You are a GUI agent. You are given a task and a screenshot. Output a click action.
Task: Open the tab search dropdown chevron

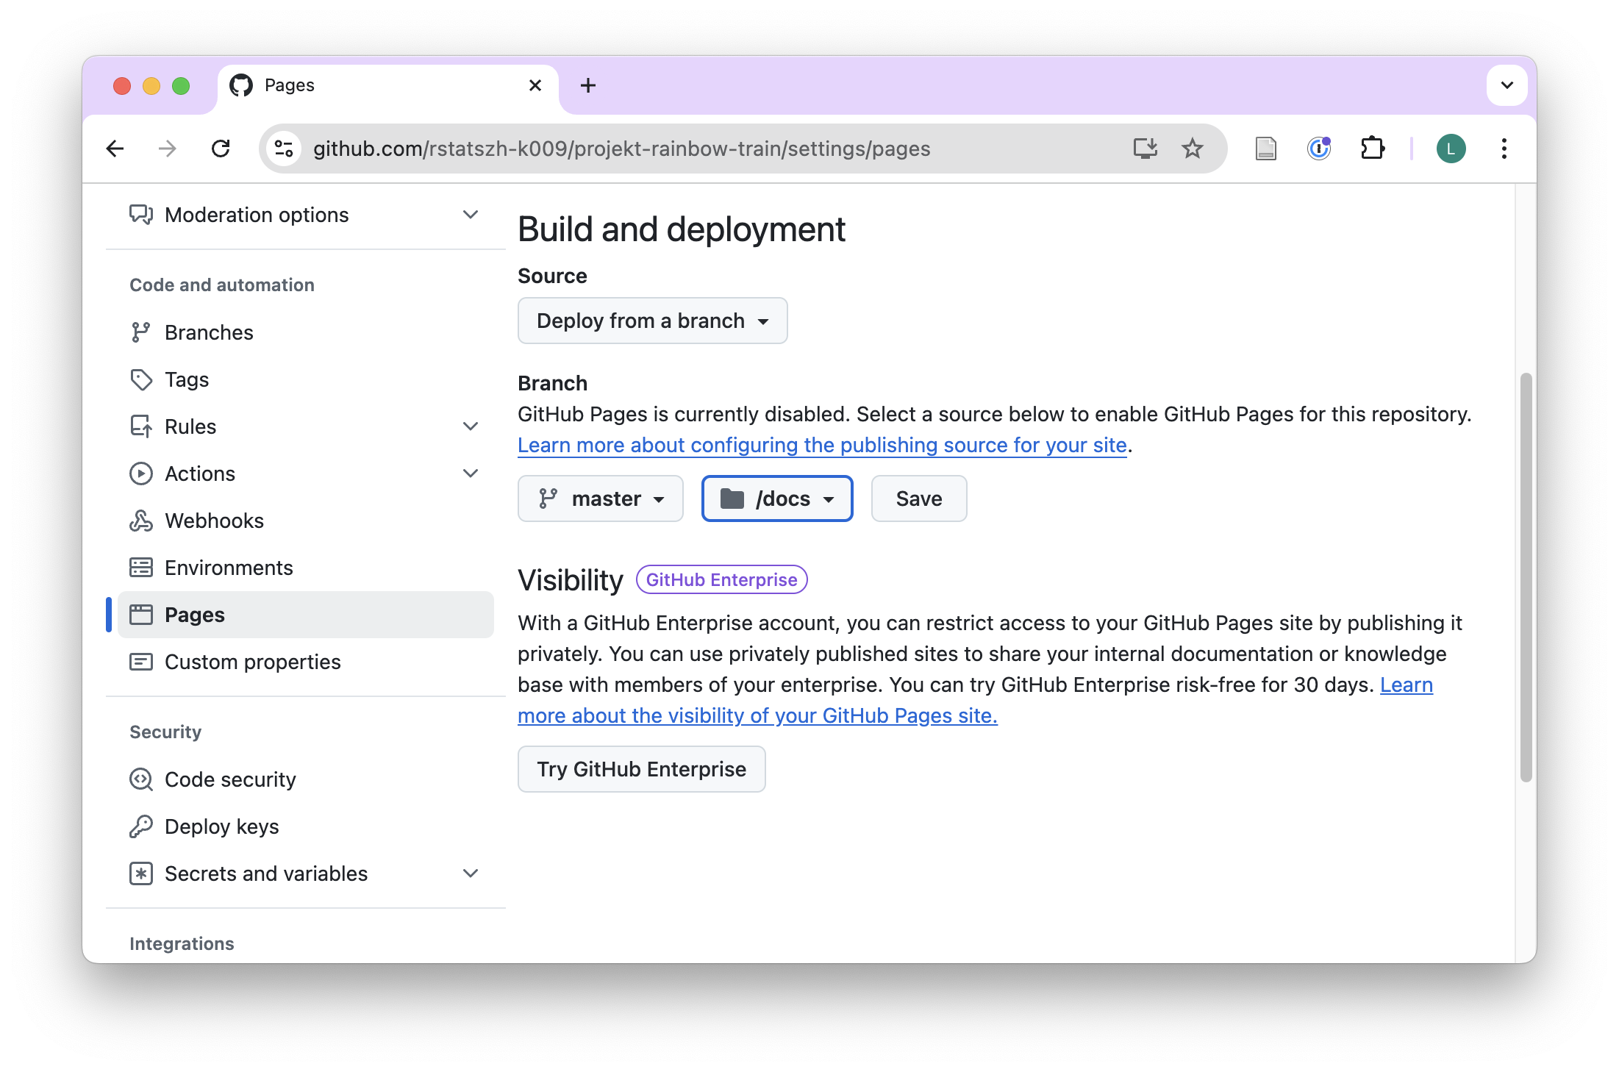(1507, 85)
